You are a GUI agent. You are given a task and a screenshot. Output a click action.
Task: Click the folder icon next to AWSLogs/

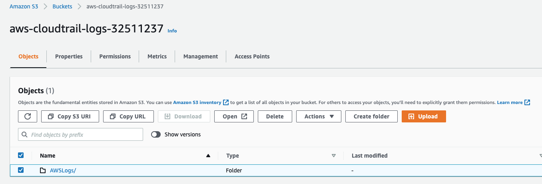[x=43, y=170]
